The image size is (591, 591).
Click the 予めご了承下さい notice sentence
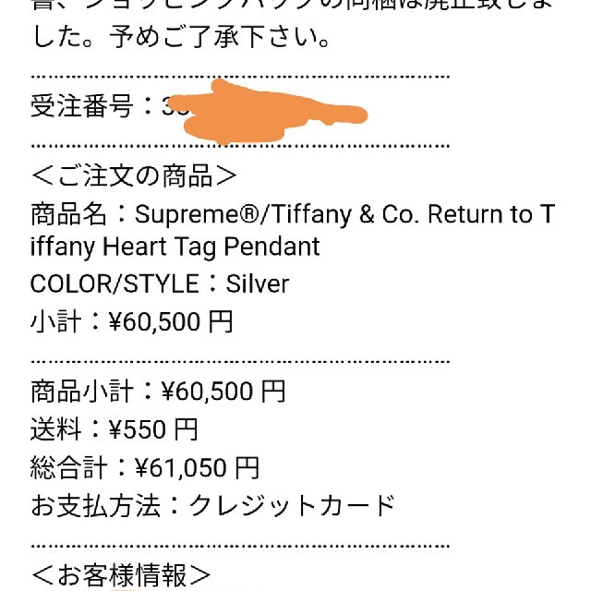220,37
